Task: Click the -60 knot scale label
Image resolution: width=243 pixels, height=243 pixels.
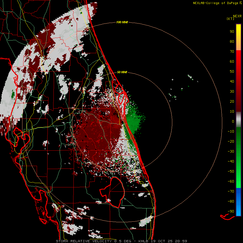Action: 231,181
